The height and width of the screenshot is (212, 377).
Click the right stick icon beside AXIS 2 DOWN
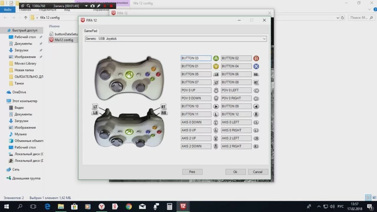216,146
